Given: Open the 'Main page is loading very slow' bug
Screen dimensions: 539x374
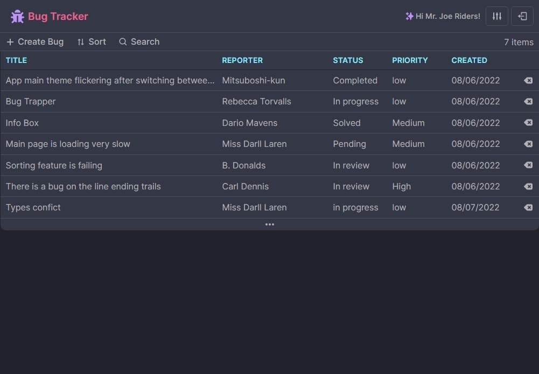Looking at the screenshot, I should click(68, 144).
